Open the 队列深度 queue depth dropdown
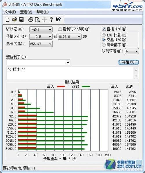145x173 pixels. (132, 51)
